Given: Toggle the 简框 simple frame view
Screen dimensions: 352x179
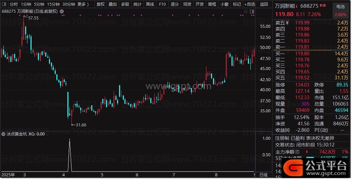Looking at the screenshot, I should click(212, 4).
